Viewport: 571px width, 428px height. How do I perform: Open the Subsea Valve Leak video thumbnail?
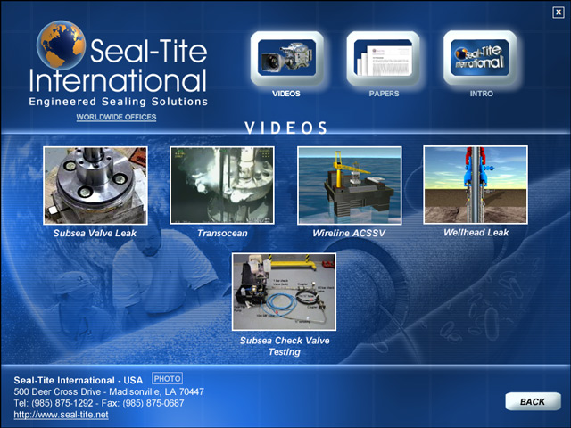[95, 185]
